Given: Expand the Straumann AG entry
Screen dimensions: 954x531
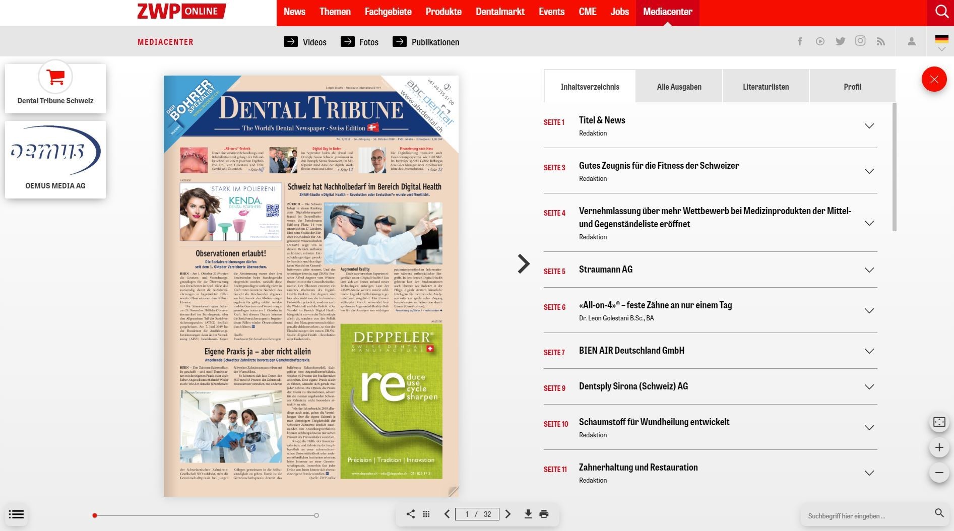Looking at the screenshot, I should (869, 270).
